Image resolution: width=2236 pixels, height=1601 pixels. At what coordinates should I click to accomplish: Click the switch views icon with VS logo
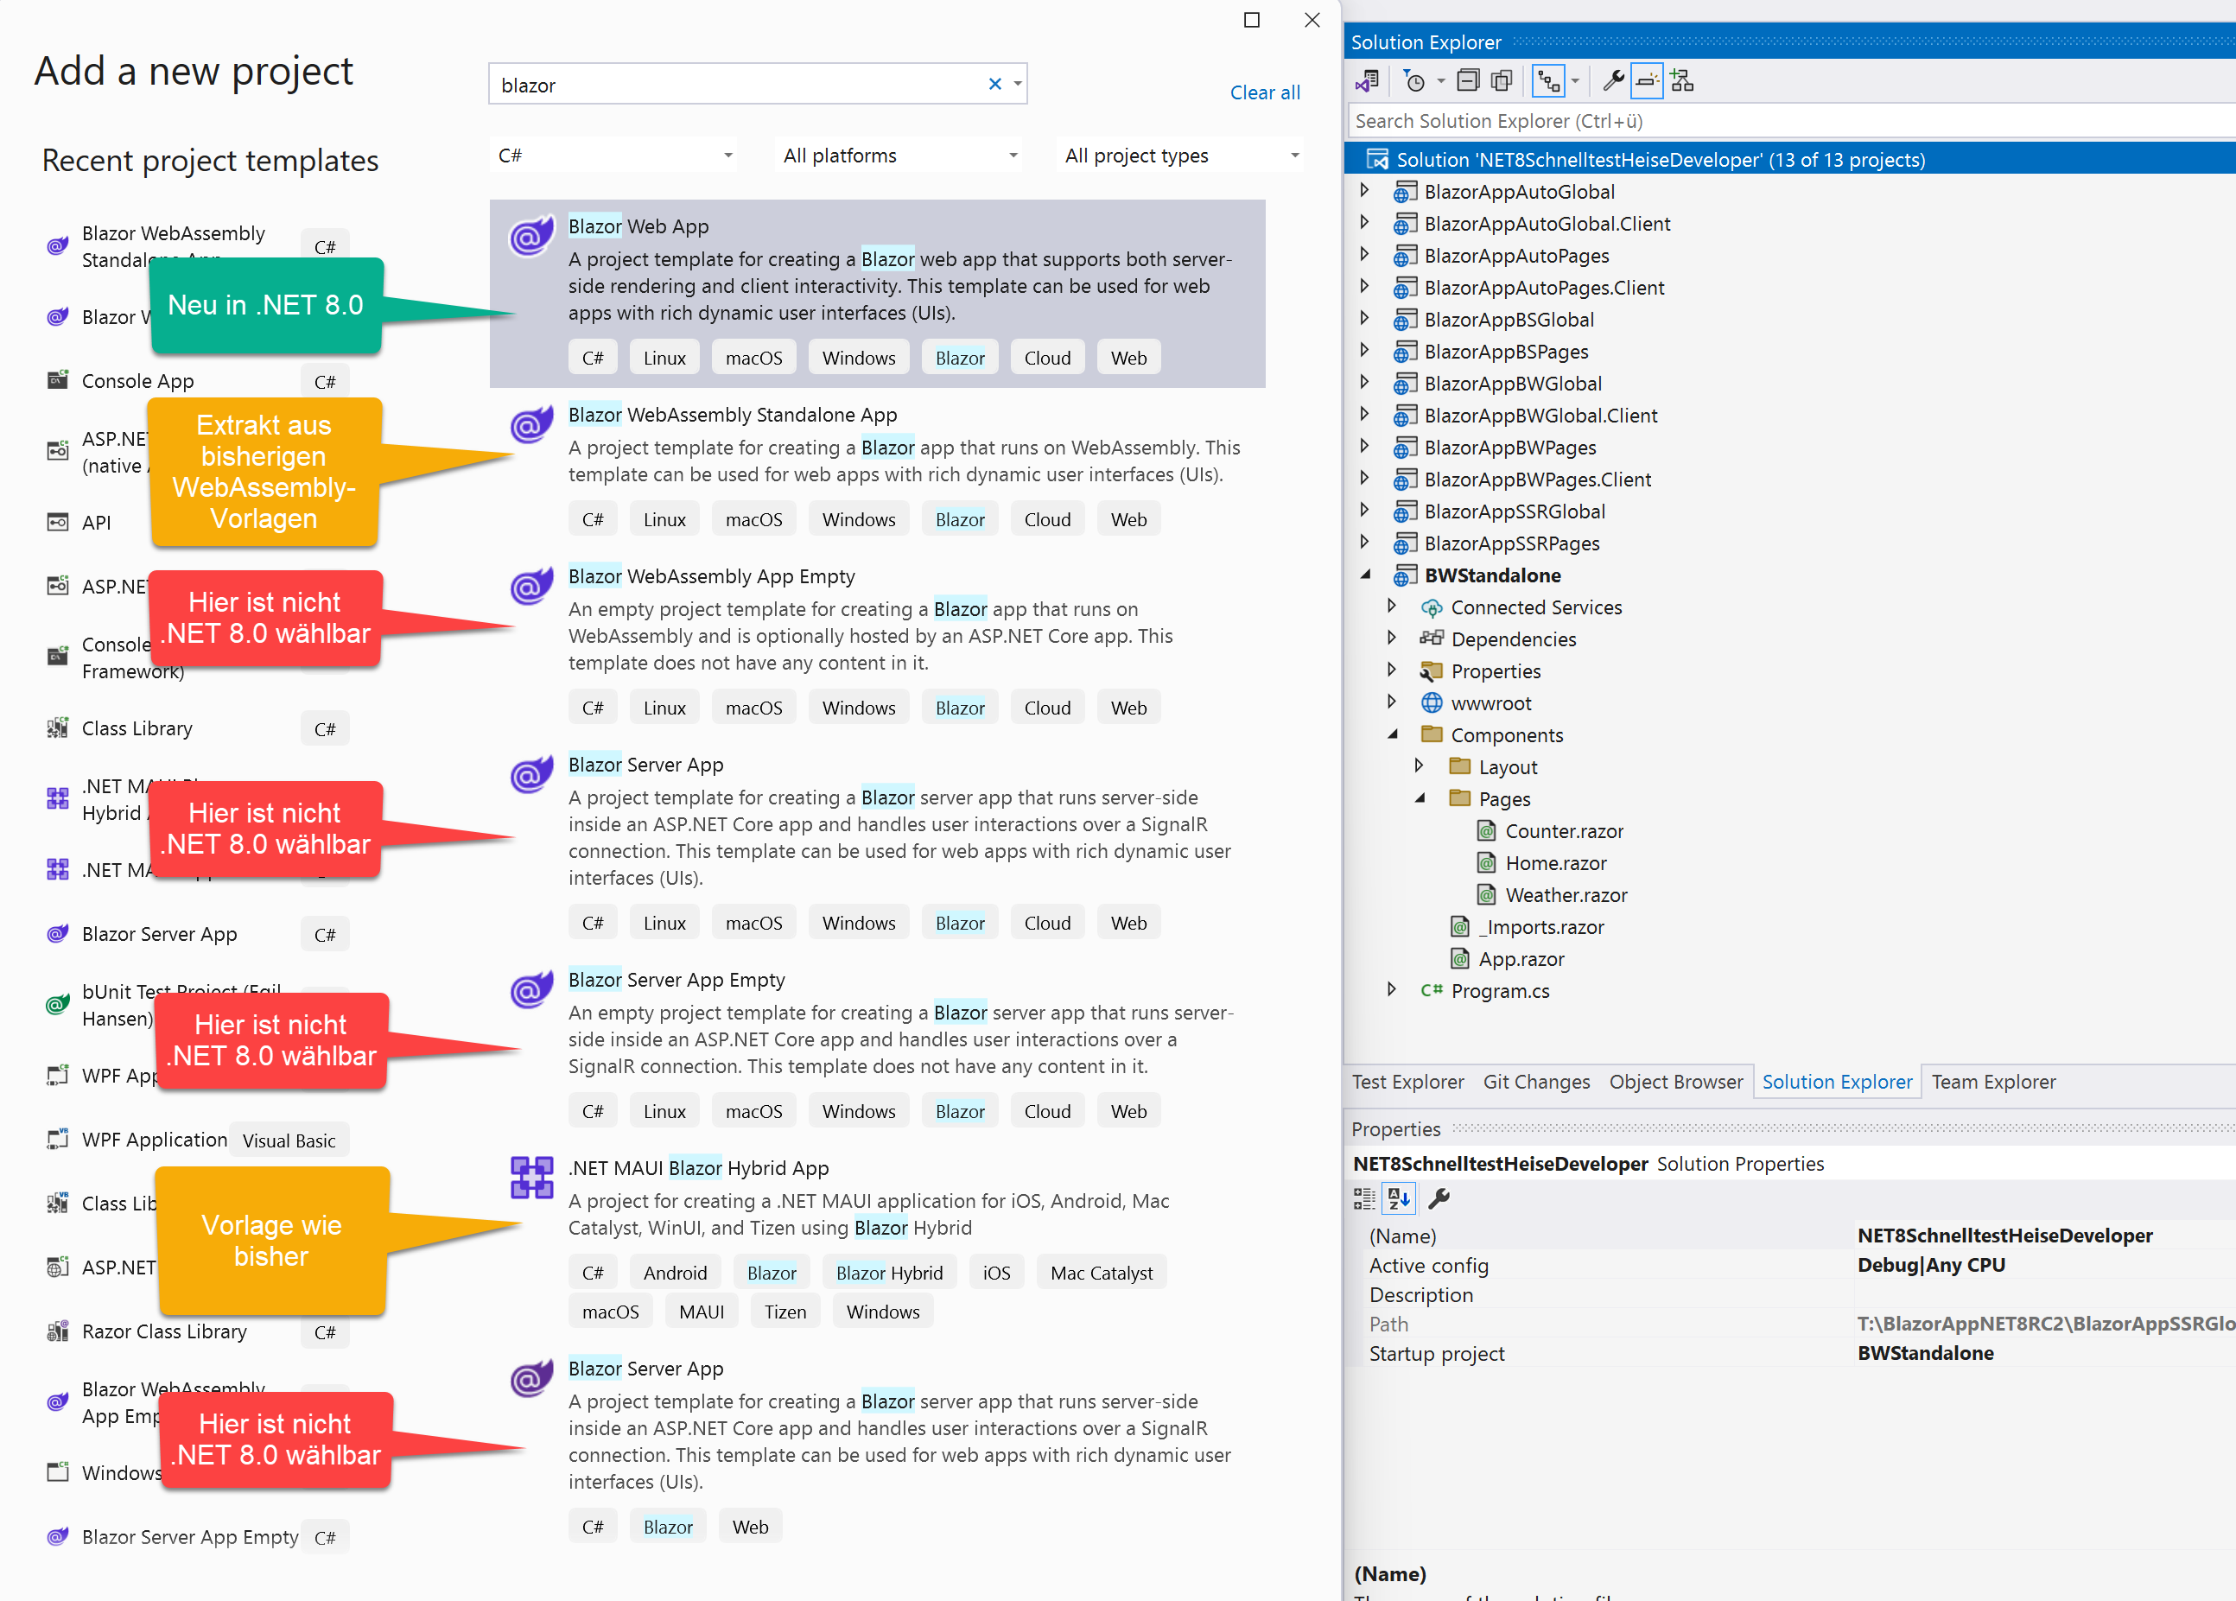[1369, 81]
